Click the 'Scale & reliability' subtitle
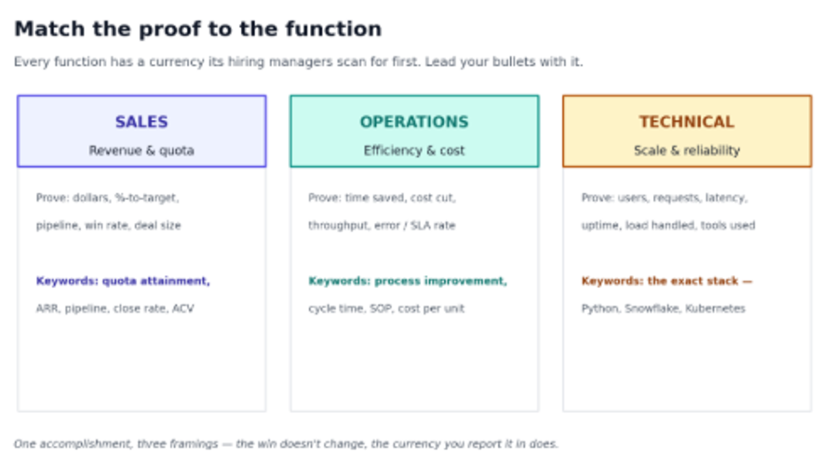Viewport: 819px width, 451px height. click(687, 151)
